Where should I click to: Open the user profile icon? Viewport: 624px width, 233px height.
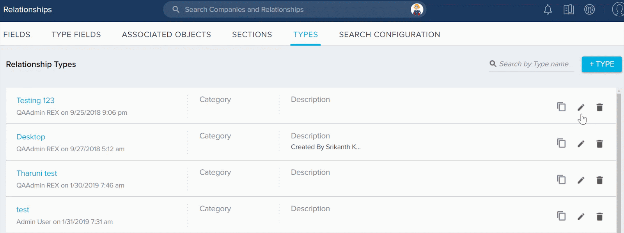(618, 9)
